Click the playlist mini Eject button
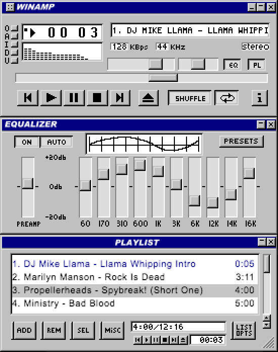The height and width of the screenshot is (352, 278). pos(183,340)
